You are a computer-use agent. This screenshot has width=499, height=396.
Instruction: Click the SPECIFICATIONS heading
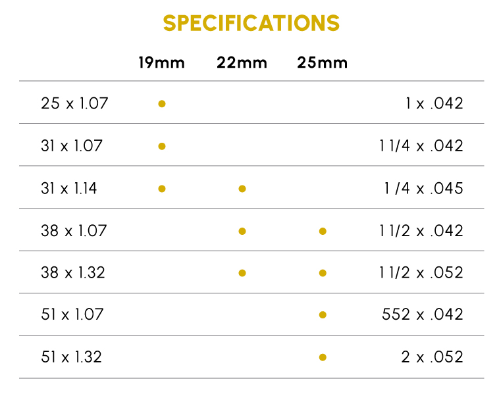click(251, 24)
